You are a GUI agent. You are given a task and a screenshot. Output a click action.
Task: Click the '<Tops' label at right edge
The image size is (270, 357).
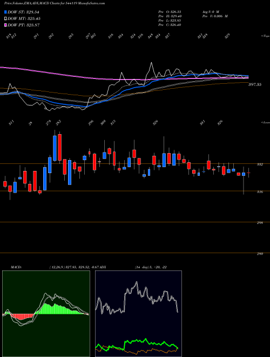(265, 36)
